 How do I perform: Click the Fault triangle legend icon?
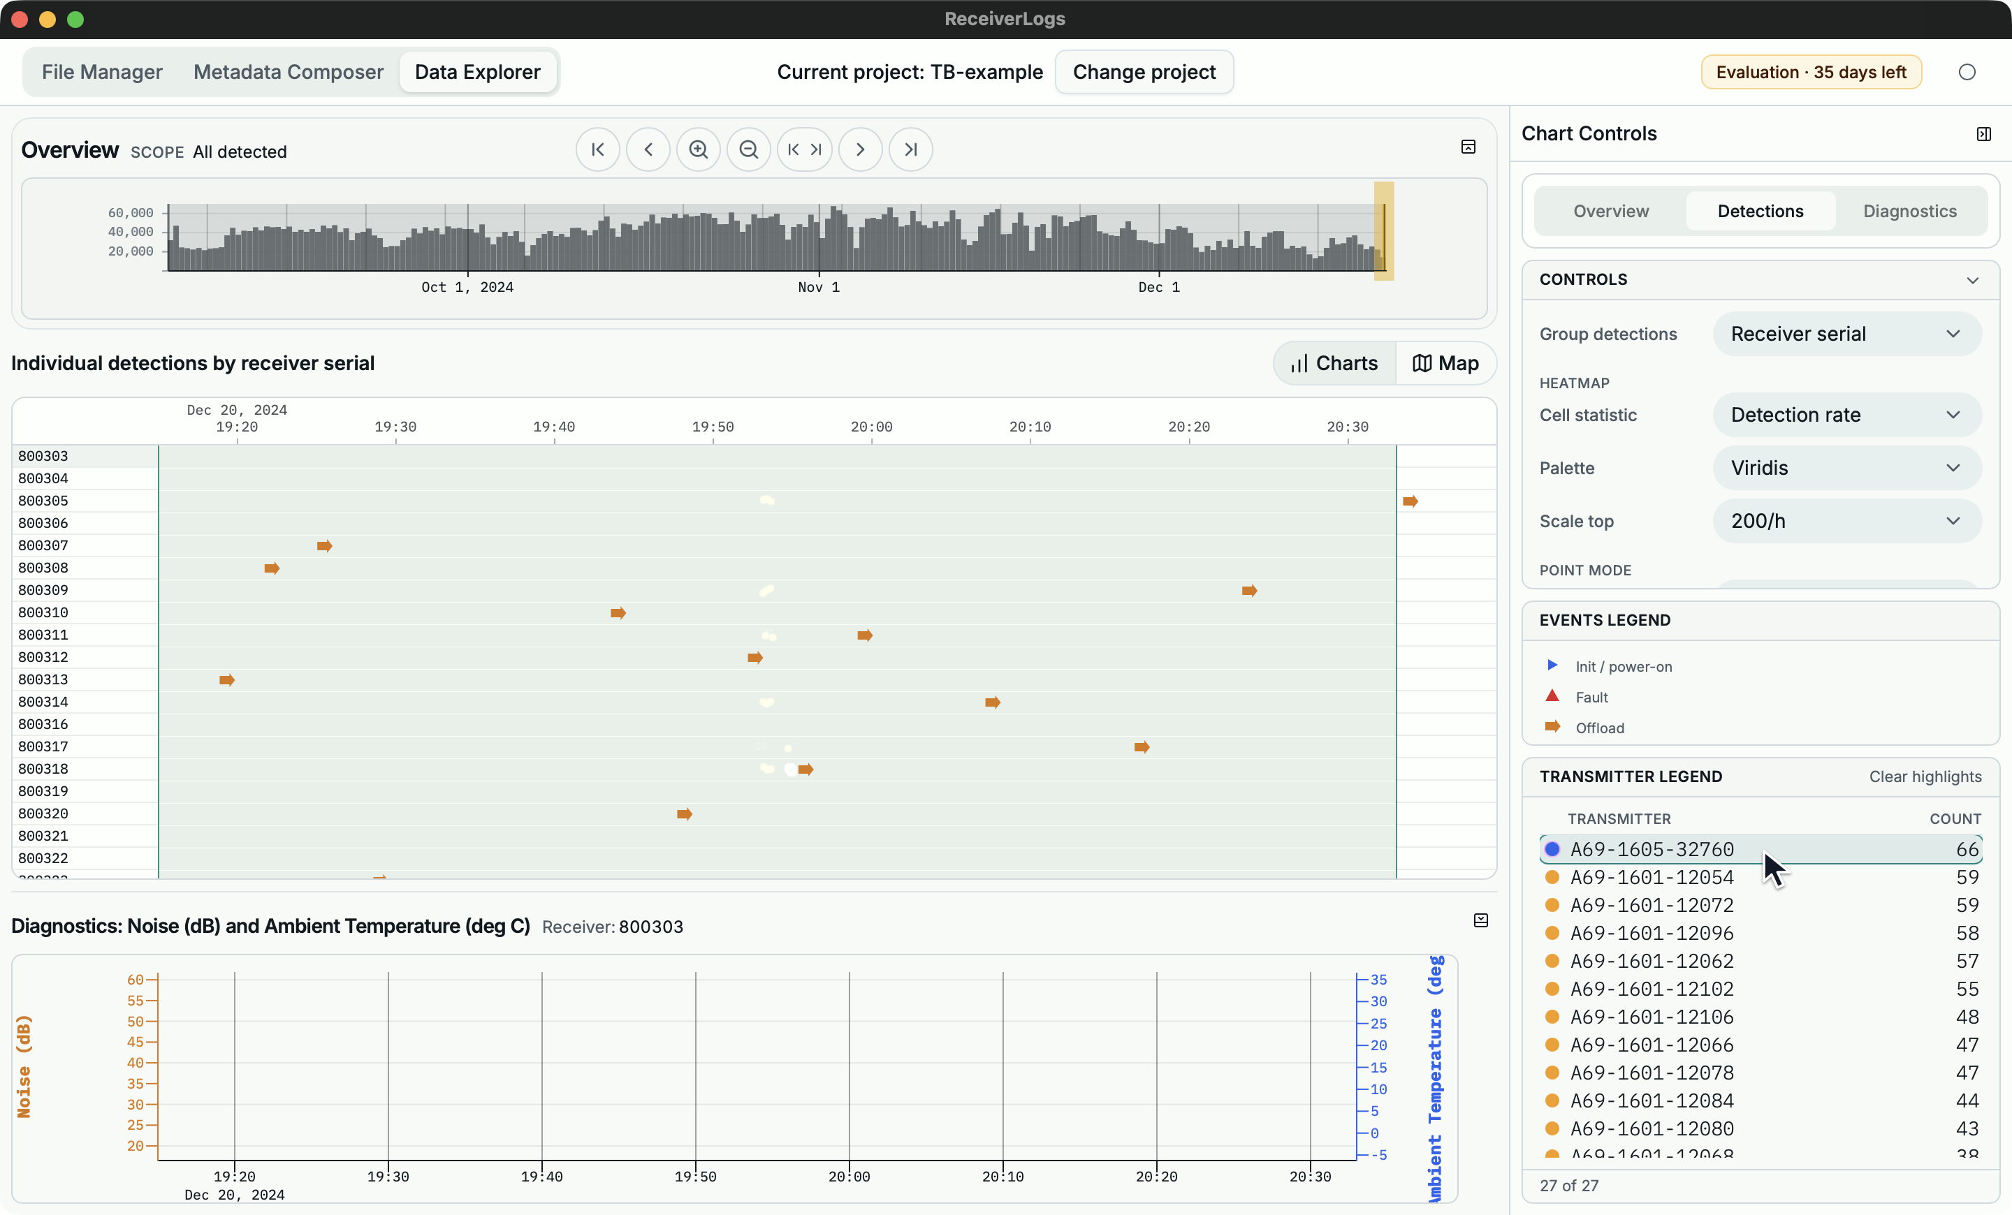1552,696
